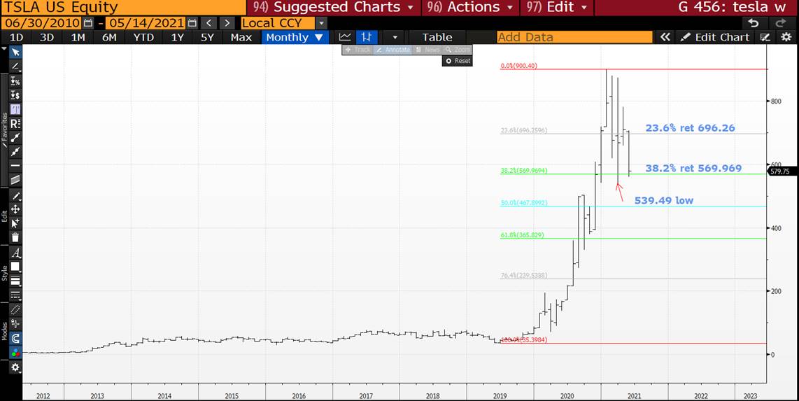Select the 1M time range
Screen dimensions: 799x401
(78, 37)
